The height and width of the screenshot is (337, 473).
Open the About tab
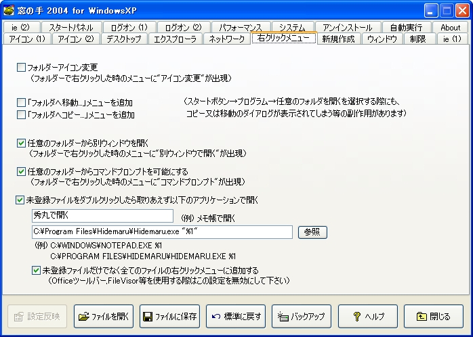[x=451, y=27]
